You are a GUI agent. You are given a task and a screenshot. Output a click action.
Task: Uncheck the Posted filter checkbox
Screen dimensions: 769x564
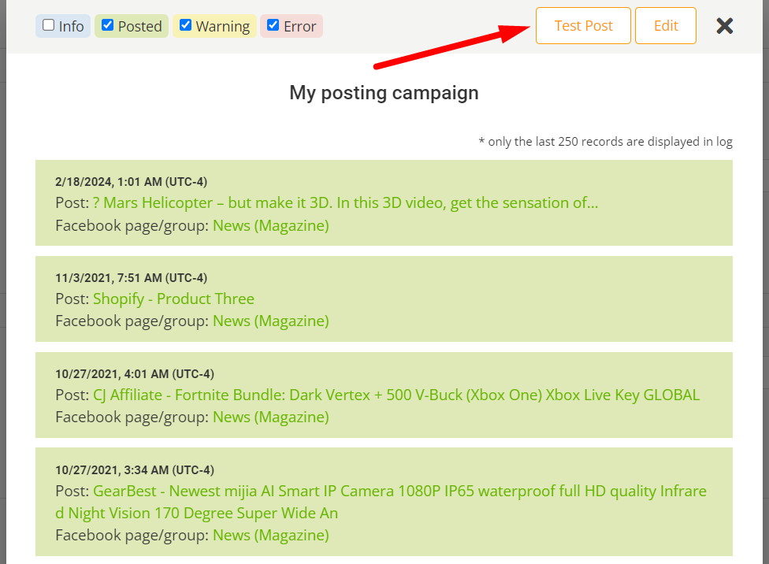(107, 25)
